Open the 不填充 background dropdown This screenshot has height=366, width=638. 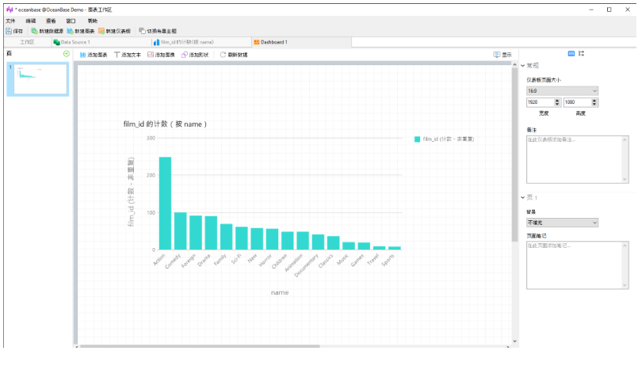tap(562, 223)
